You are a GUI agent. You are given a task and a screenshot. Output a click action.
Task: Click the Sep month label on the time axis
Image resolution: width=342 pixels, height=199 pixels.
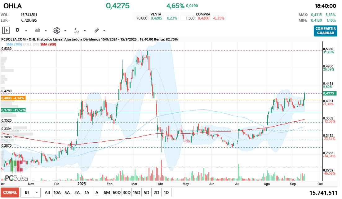coord(293,184)
